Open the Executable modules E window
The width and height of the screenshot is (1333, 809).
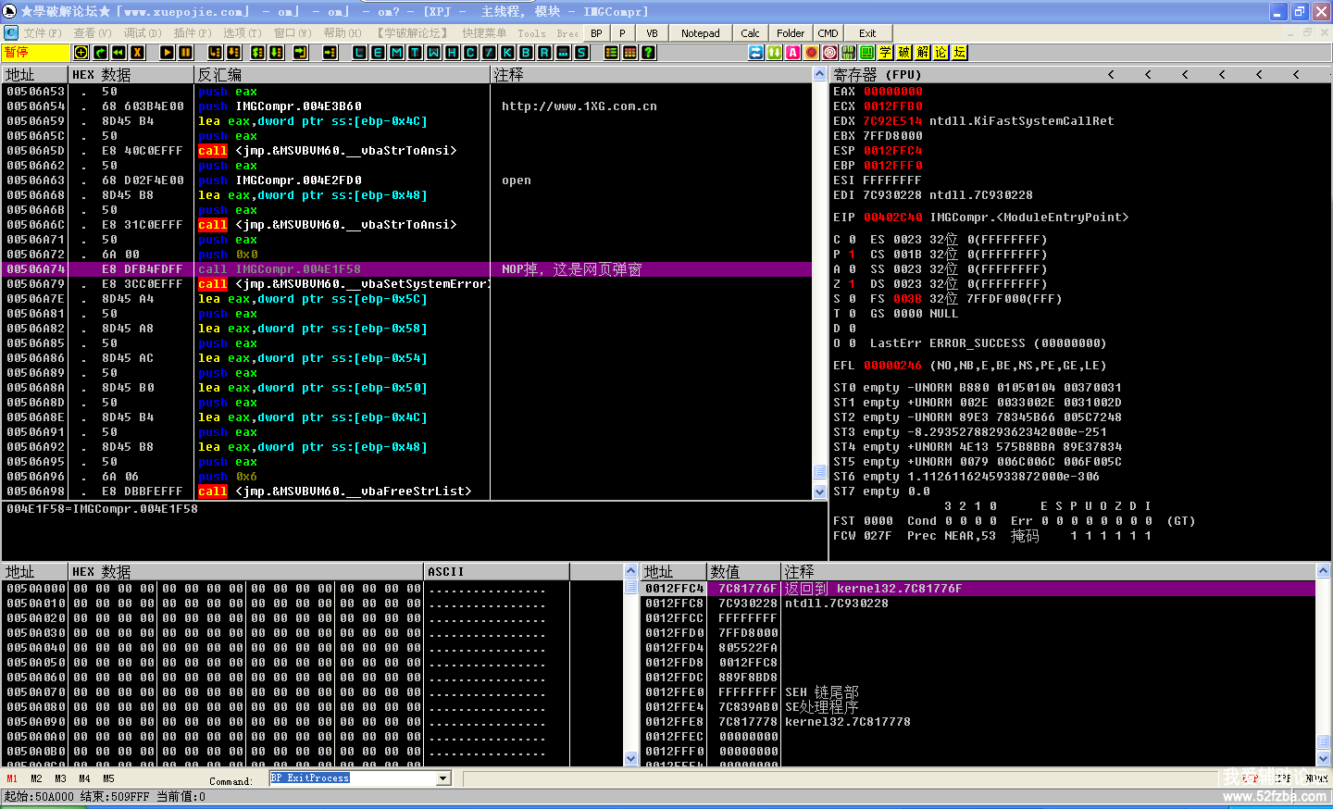coord(378,53)
